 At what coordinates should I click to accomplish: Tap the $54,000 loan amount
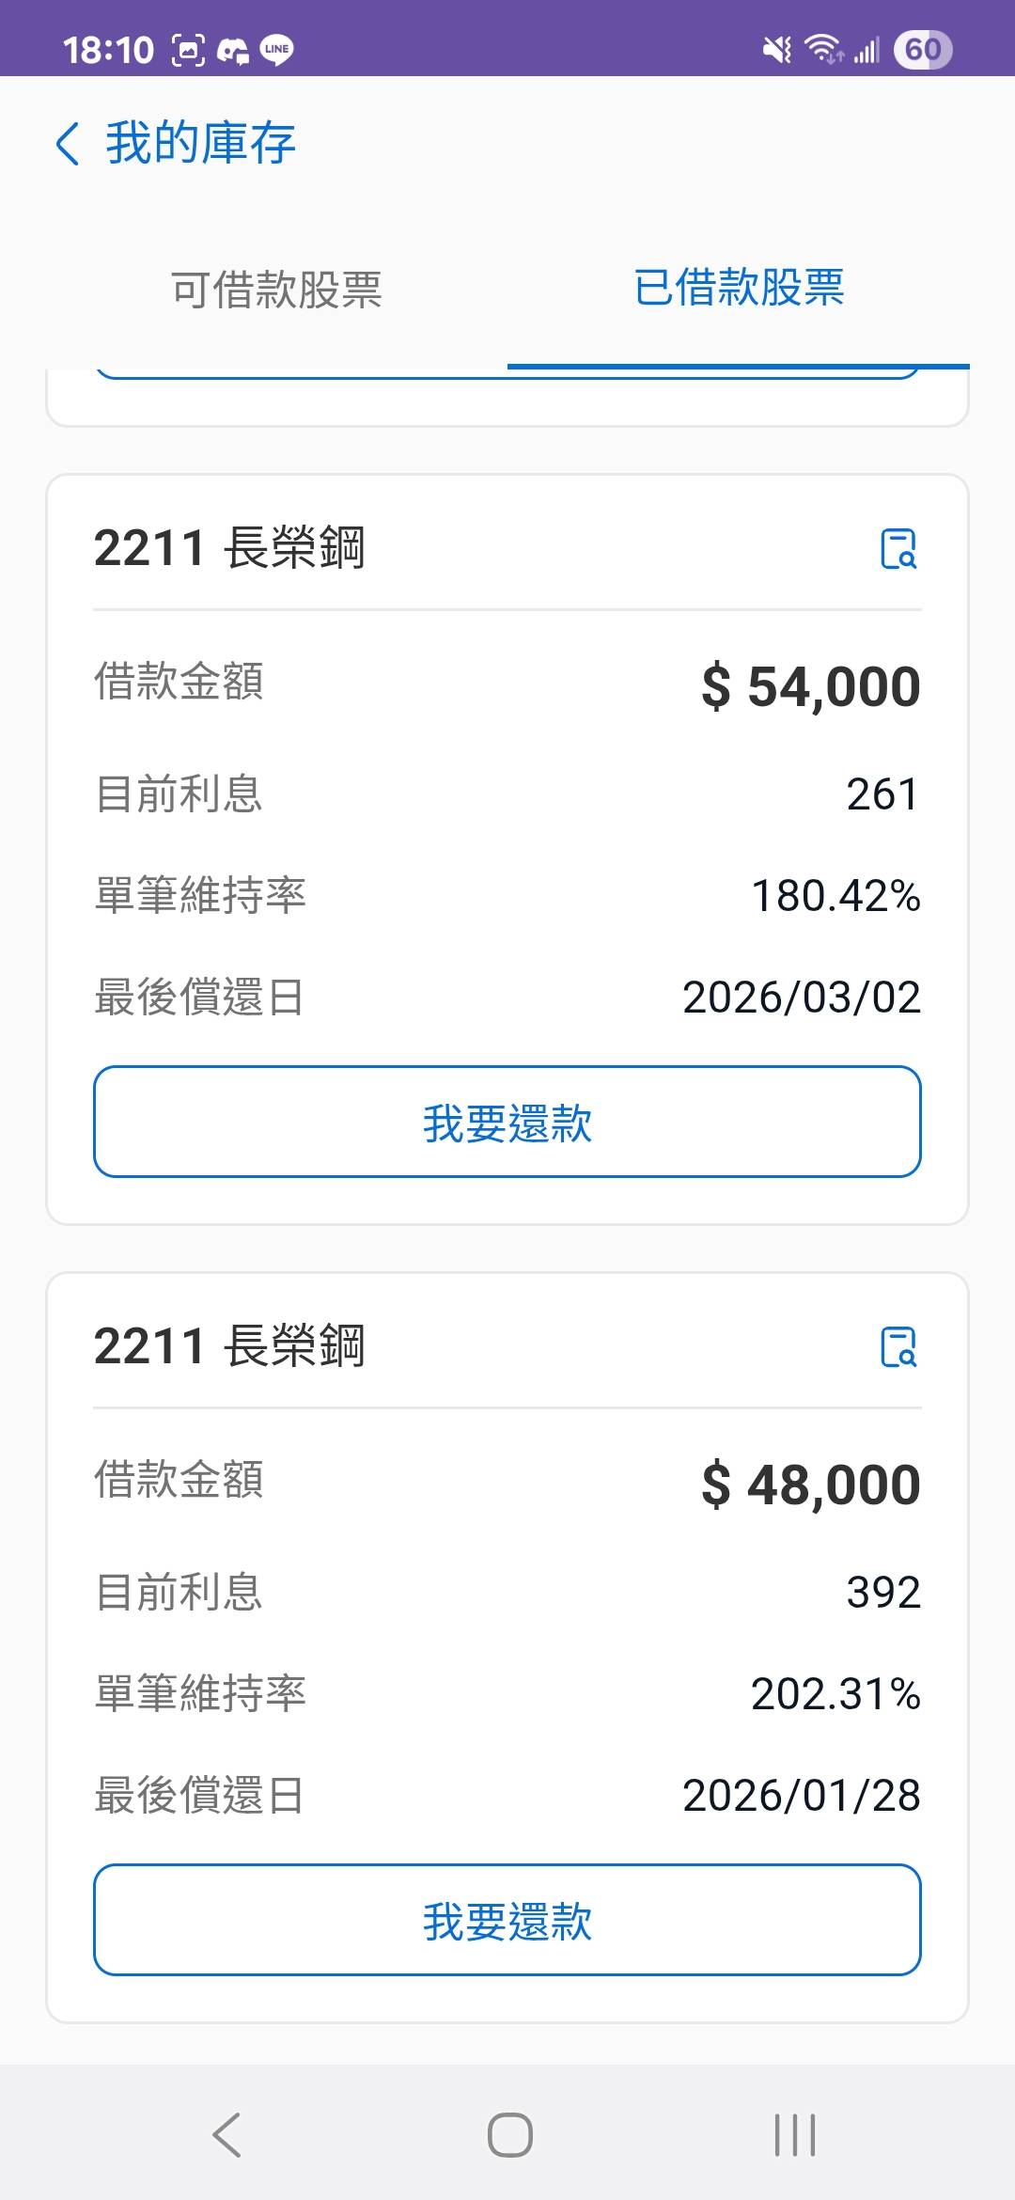tap(810, 686)
